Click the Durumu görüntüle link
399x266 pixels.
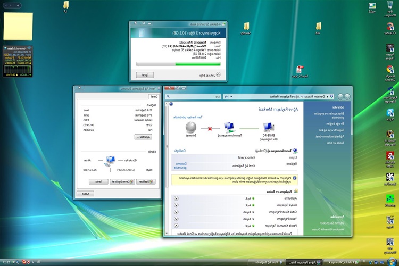click(180, 165)
